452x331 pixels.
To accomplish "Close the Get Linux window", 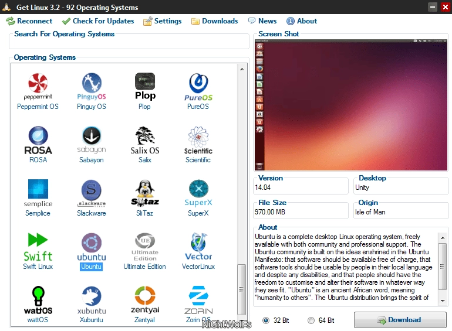I will (446, 7).
